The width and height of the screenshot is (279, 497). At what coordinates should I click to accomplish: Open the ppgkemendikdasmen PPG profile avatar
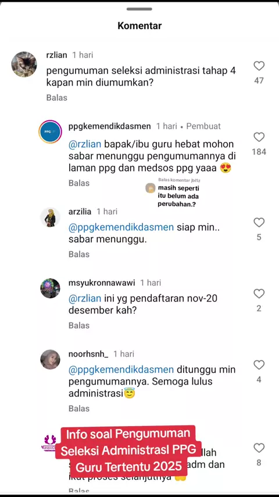50,132
